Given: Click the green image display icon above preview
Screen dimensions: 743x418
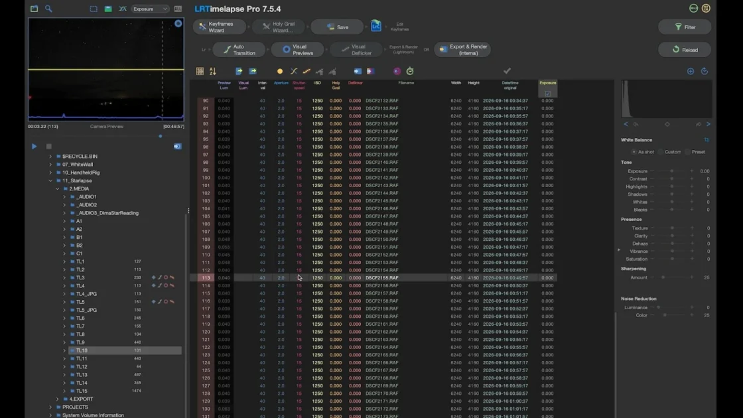Looking at the screenshot, I should 108,9.
